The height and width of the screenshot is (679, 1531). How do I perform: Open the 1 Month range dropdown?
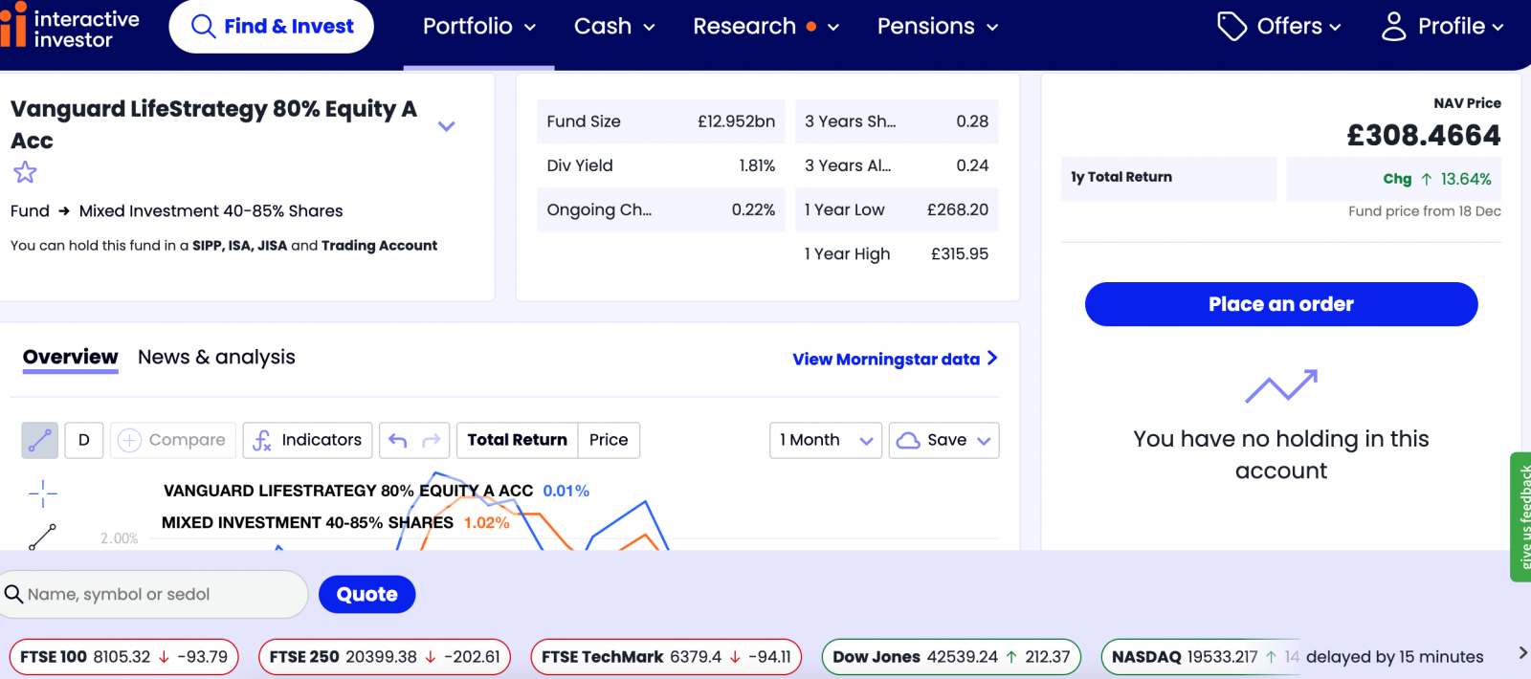coord(826,441)
